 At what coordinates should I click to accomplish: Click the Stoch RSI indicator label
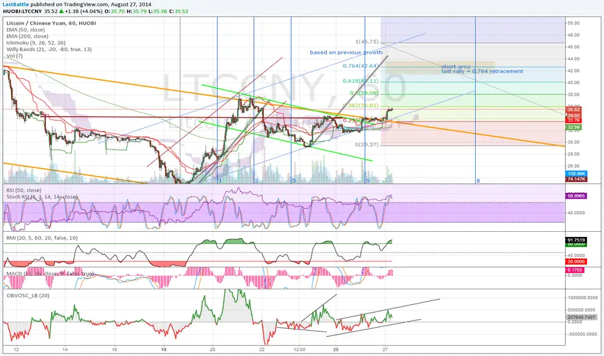(x=41, y=197)
